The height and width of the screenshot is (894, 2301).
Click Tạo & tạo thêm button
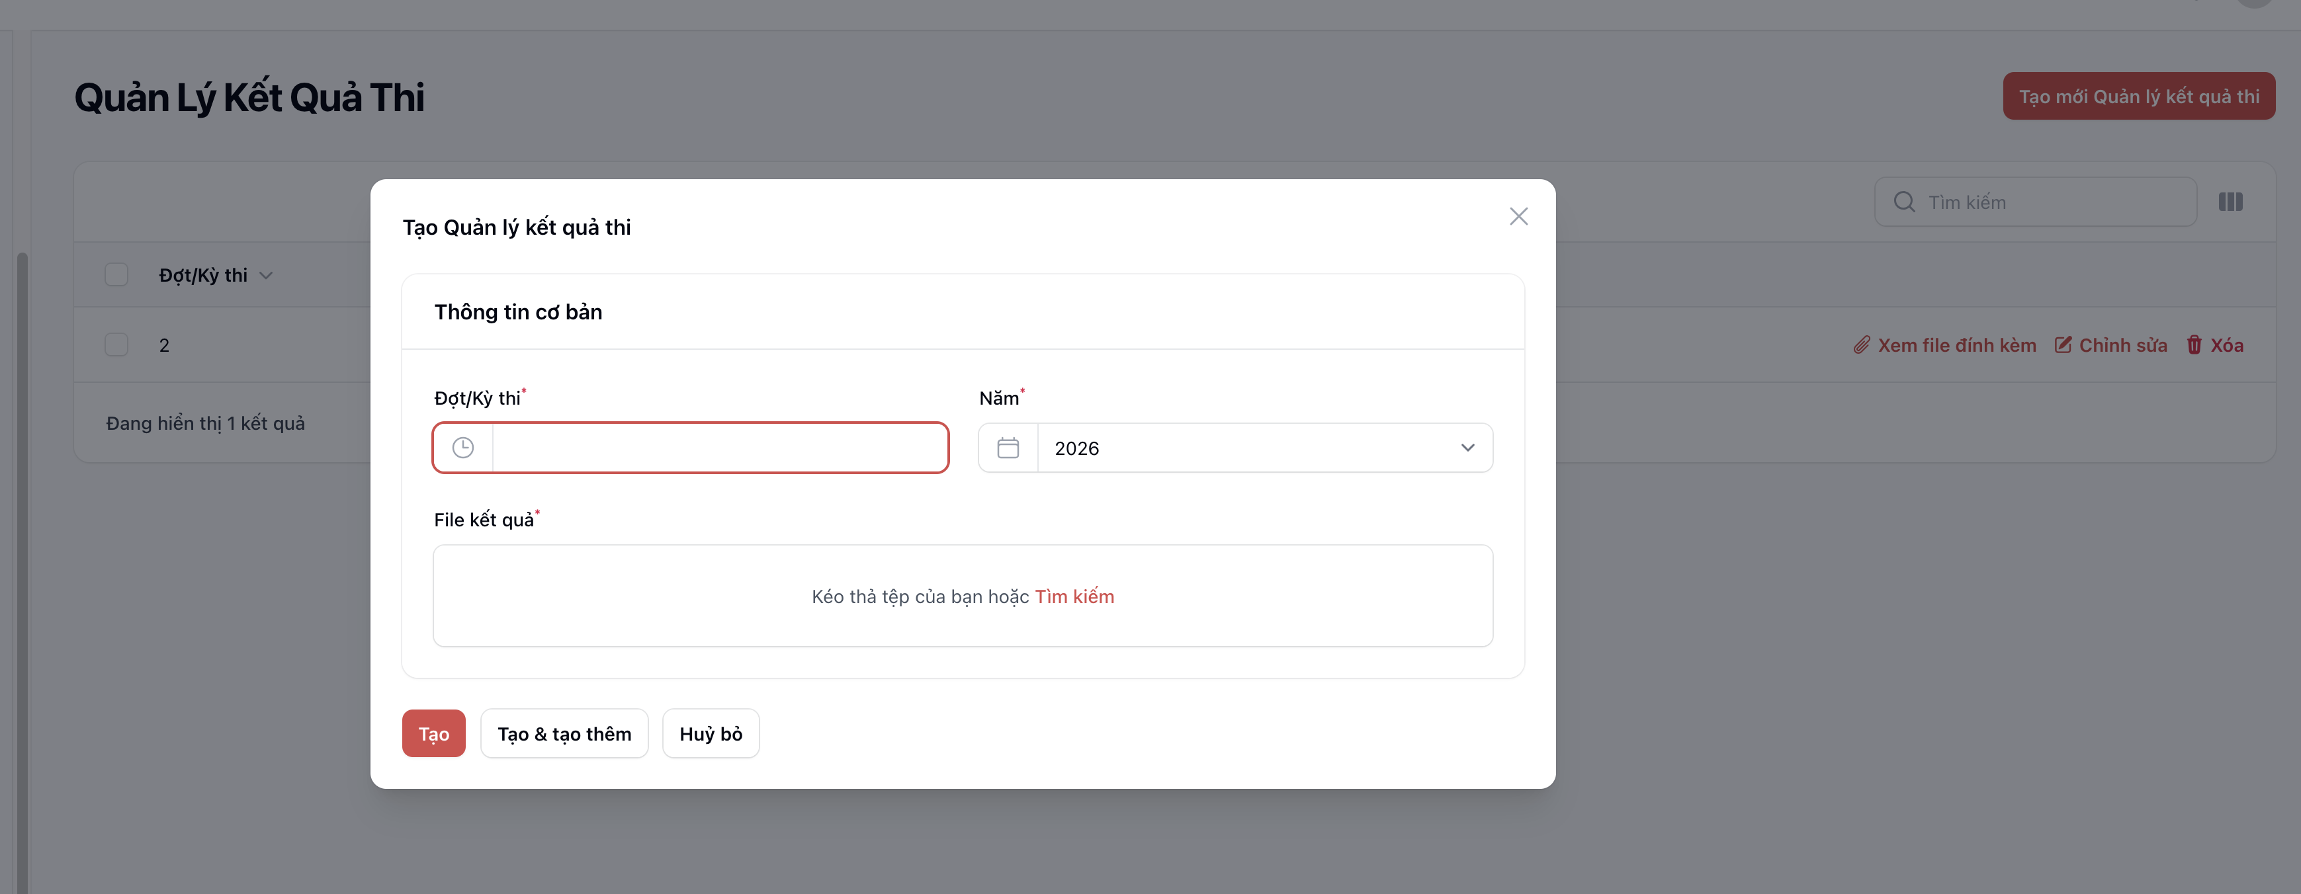[x=564, y=733]
